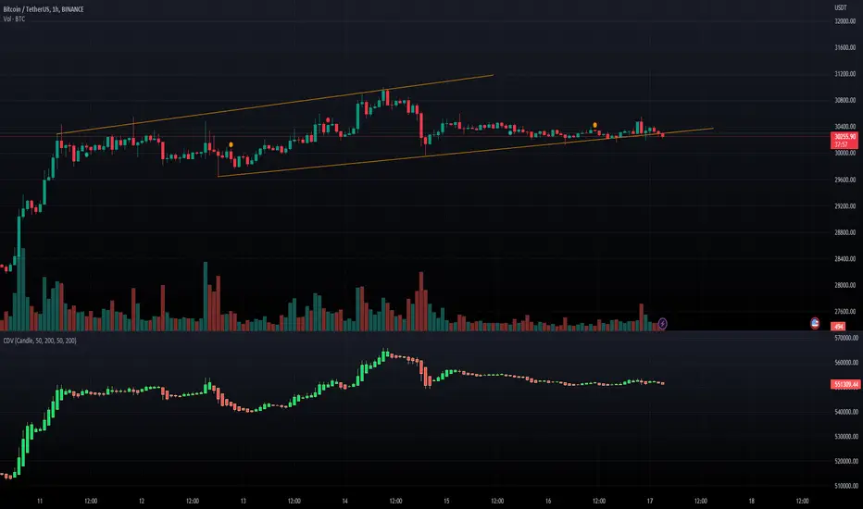Select the lower orange channel trendline
The image size is (863, 509).
point(465,153)
